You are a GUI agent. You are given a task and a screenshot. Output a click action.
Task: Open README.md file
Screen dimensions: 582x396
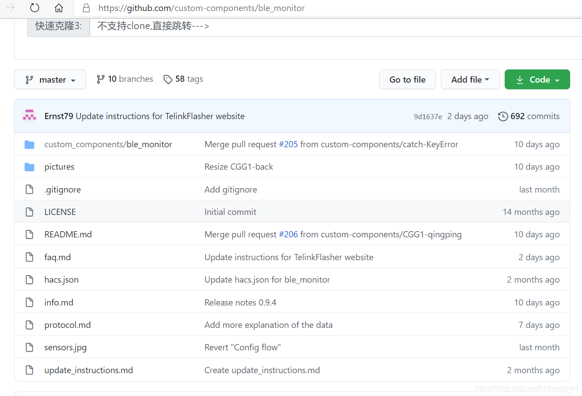pos(68,234)
